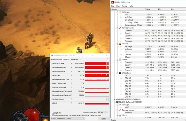Open the VDDC sensor dropdown
186x121 pixels.
click(71, 103)
